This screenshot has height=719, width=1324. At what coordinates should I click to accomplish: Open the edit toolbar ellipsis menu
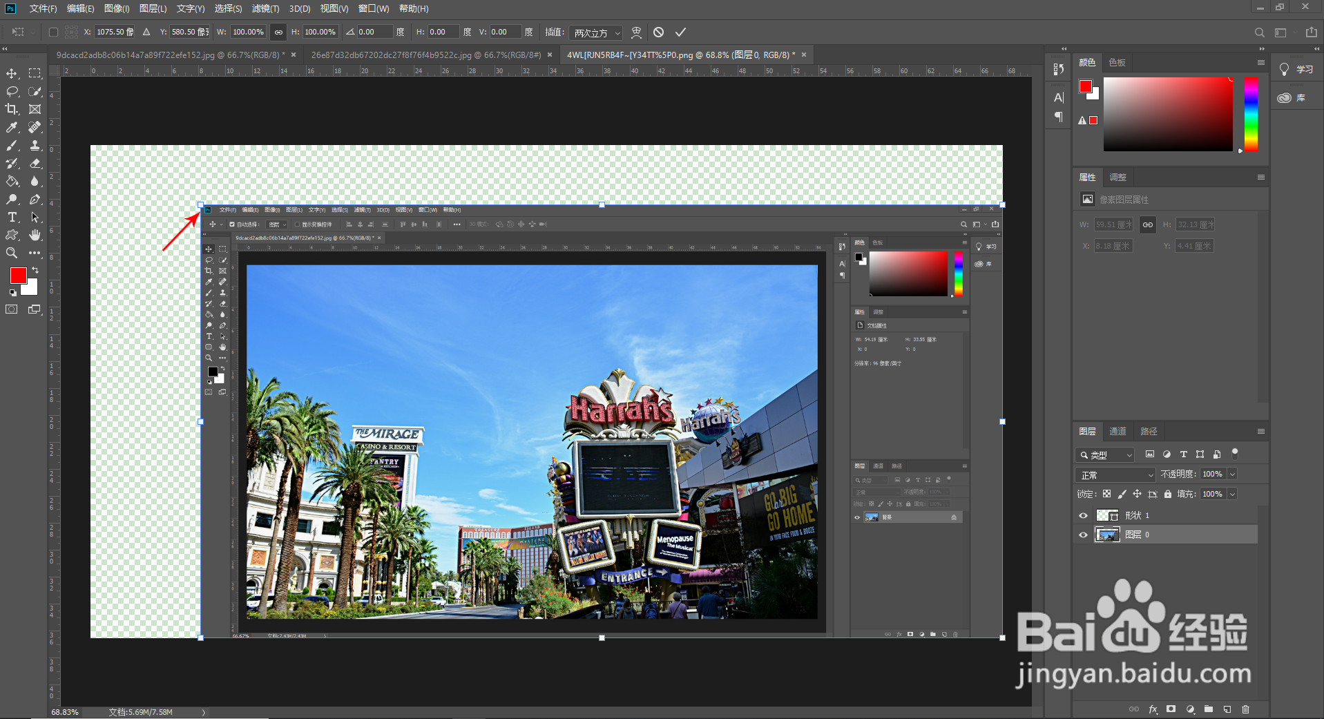[x=35, y=253]
